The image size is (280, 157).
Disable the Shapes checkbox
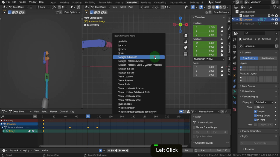click(x=256, y=111)
